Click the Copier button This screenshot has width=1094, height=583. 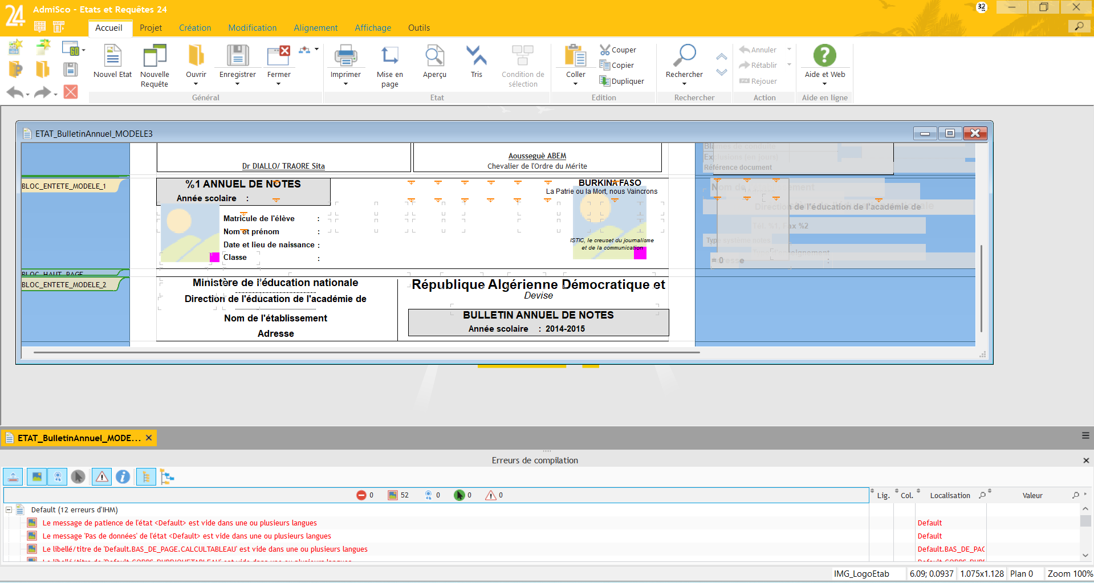[617, 66]
